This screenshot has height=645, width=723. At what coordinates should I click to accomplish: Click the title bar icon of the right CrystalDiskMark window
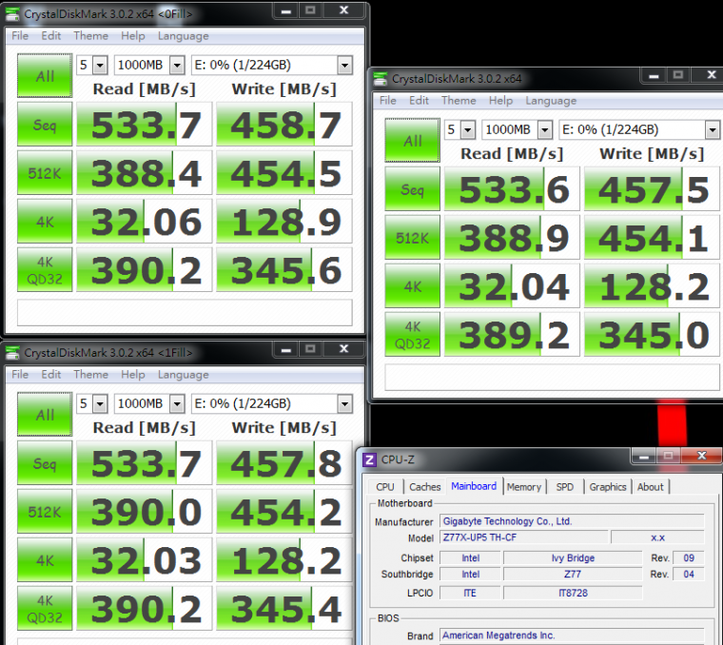[381, 79]
